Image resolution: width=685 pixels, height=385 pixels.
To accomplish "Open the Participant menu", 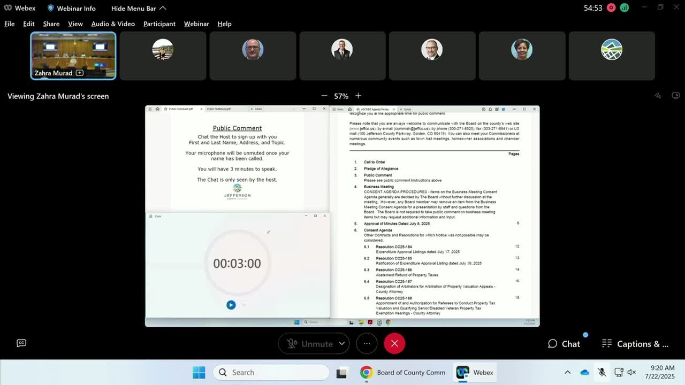I will pyautogui.click(x=159, y=24).
